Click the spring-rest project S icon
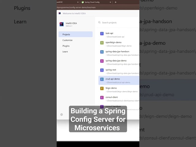The image size is (196, 147). [x=102, y=70]
